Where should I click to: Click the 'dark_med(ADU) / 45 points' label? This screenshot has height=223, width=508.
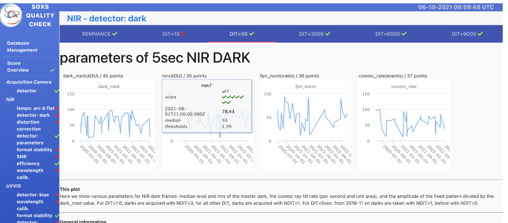pos(93,76)
